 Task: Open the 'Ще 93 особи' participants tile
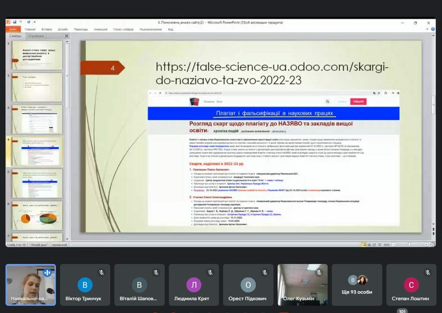click(x=357, y=285)
